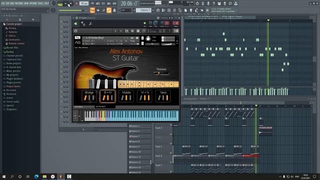Expand Mixer presets folder in browser
The width and height of the screenshot is (320, 180).
point(13,71)
